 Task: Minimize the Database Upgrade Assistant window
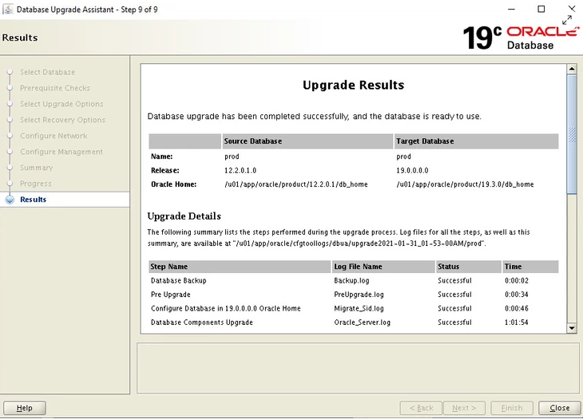click(x=512, y=9)
